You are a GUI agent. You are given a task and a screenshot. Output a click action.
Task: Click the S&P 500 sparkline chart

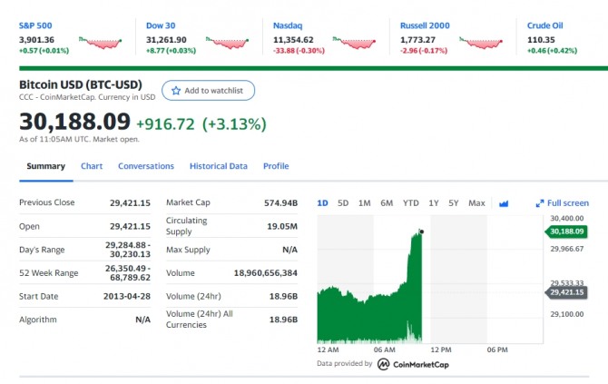(x=100, y=43)
